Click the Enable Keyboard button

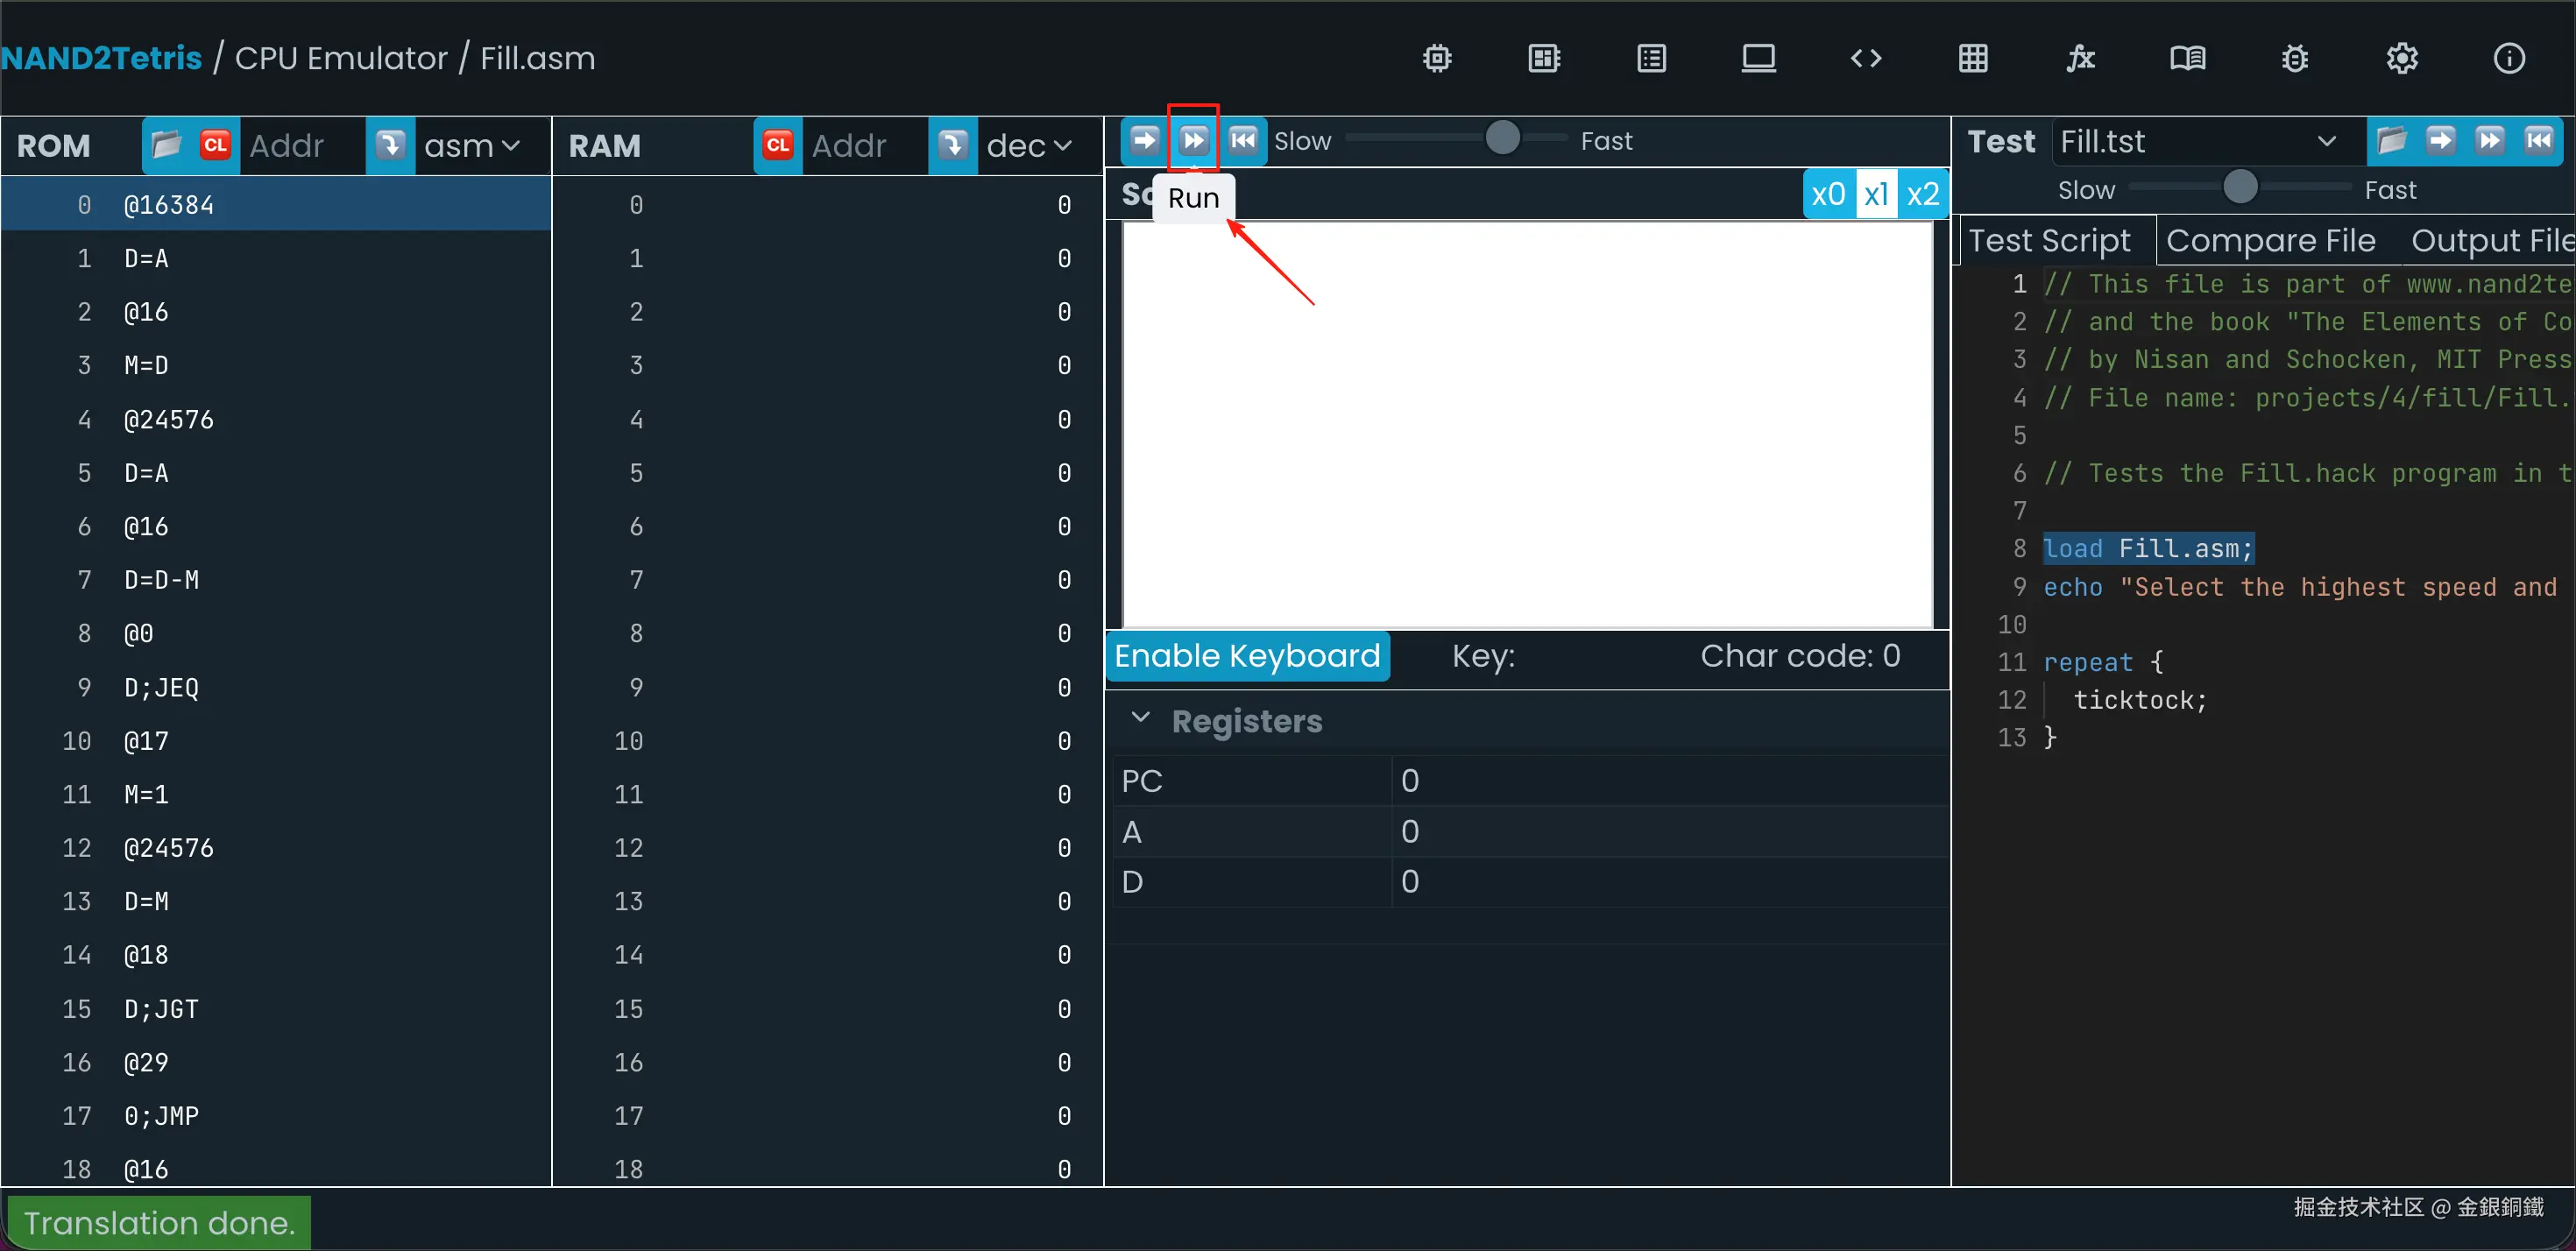(x=1247, y=656)
